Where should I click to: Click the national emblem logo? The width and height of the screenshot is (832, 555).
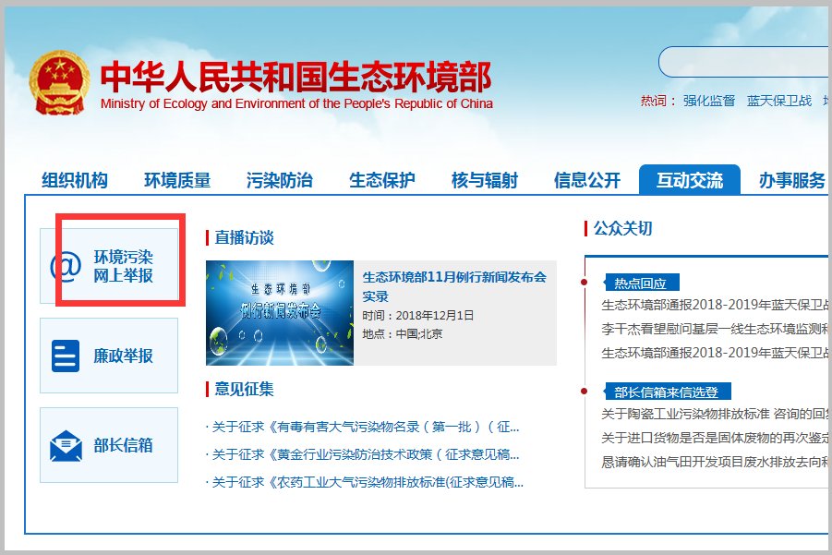coord(58,81)
